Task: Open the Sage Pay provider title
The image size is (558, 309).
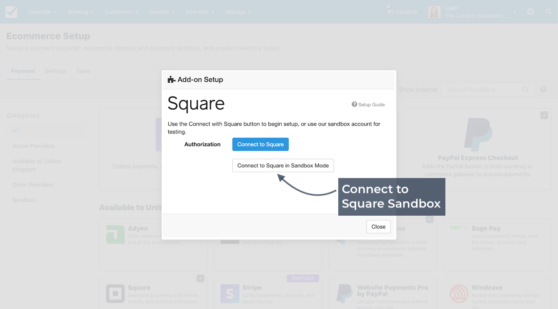Action: [486, 229]
